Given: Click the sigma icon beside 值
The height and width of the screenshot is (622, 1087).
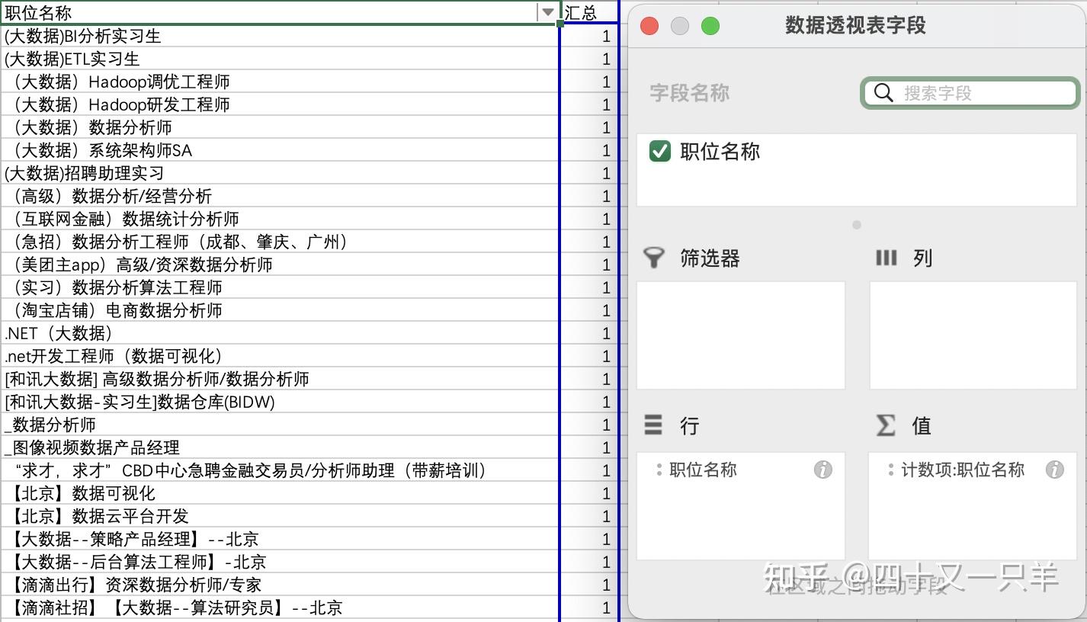Looking at the screenshot, I should click(885, 425).
